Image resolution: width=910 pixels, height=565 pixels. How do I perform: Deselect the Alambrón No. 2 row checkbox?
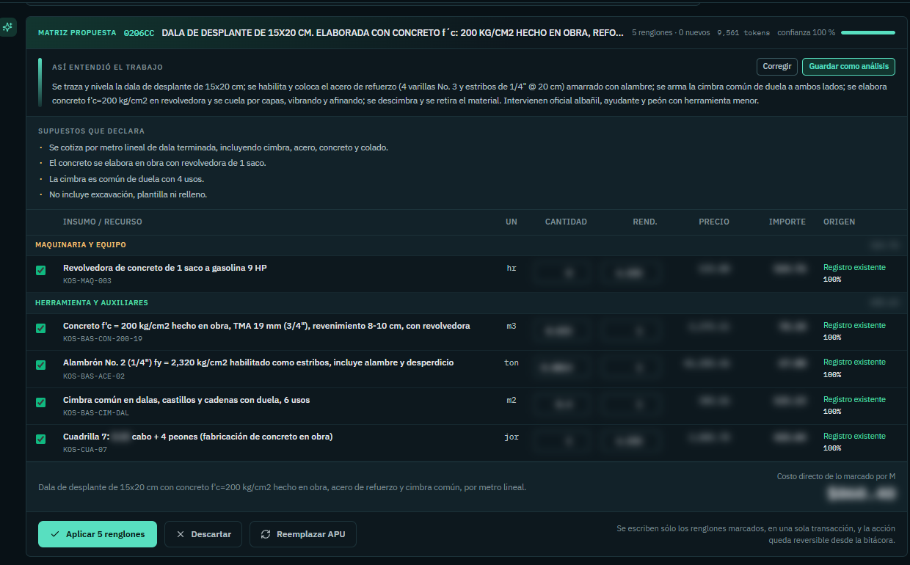pos(41,365)
